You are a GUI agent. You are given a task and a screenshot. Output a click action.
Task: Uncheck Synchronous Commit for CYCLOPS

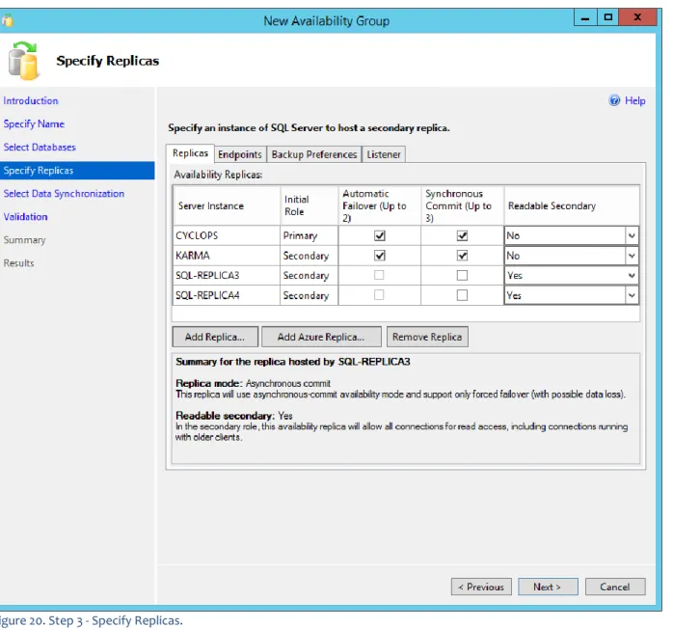(x=462, y=235)
